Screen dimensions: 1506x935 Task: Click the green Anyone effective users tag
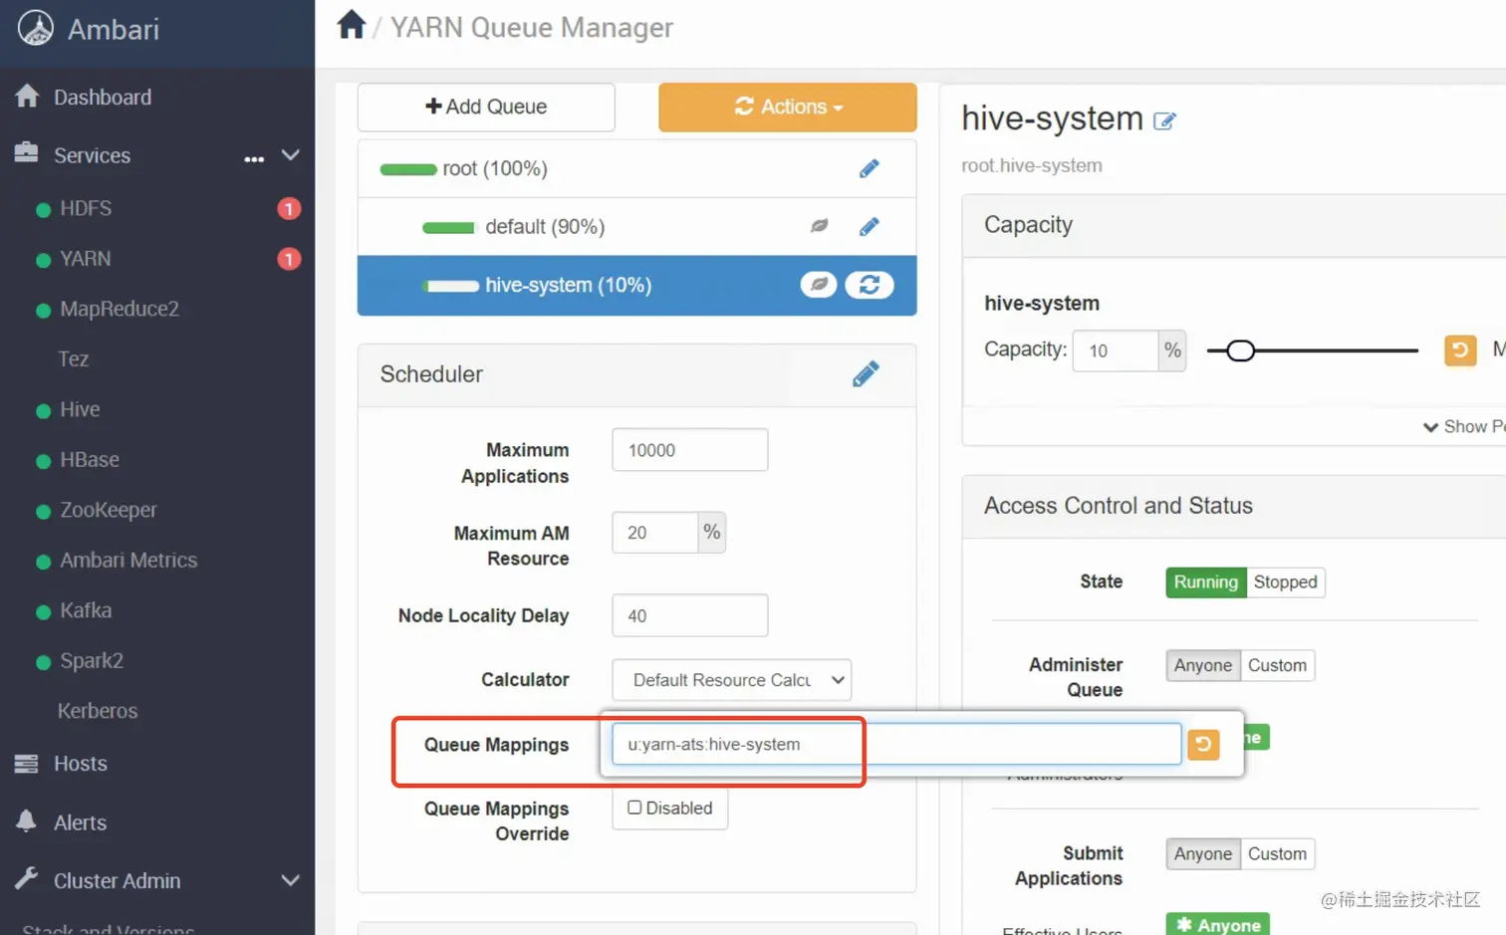1217,924
